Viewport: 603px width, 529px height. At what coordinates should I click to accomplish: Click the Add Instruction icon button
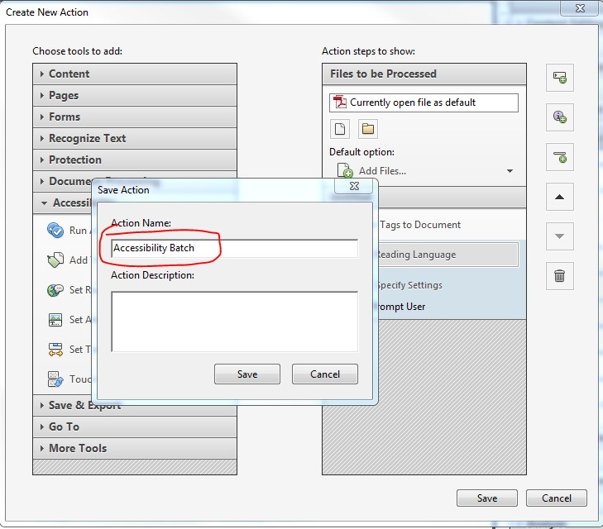(x=559, y=117)
